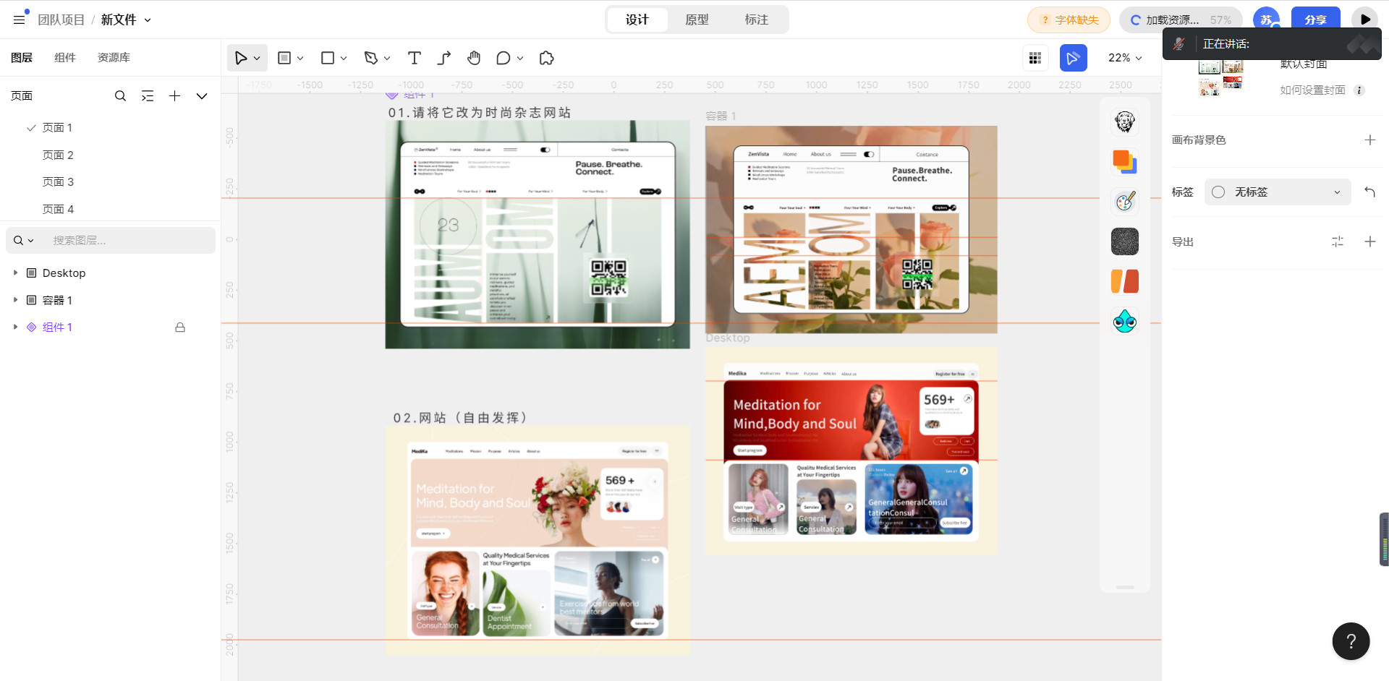Open the 如何设置封面 help link
Viewport: 1389px width, 681px height.
pos(1313,90)
